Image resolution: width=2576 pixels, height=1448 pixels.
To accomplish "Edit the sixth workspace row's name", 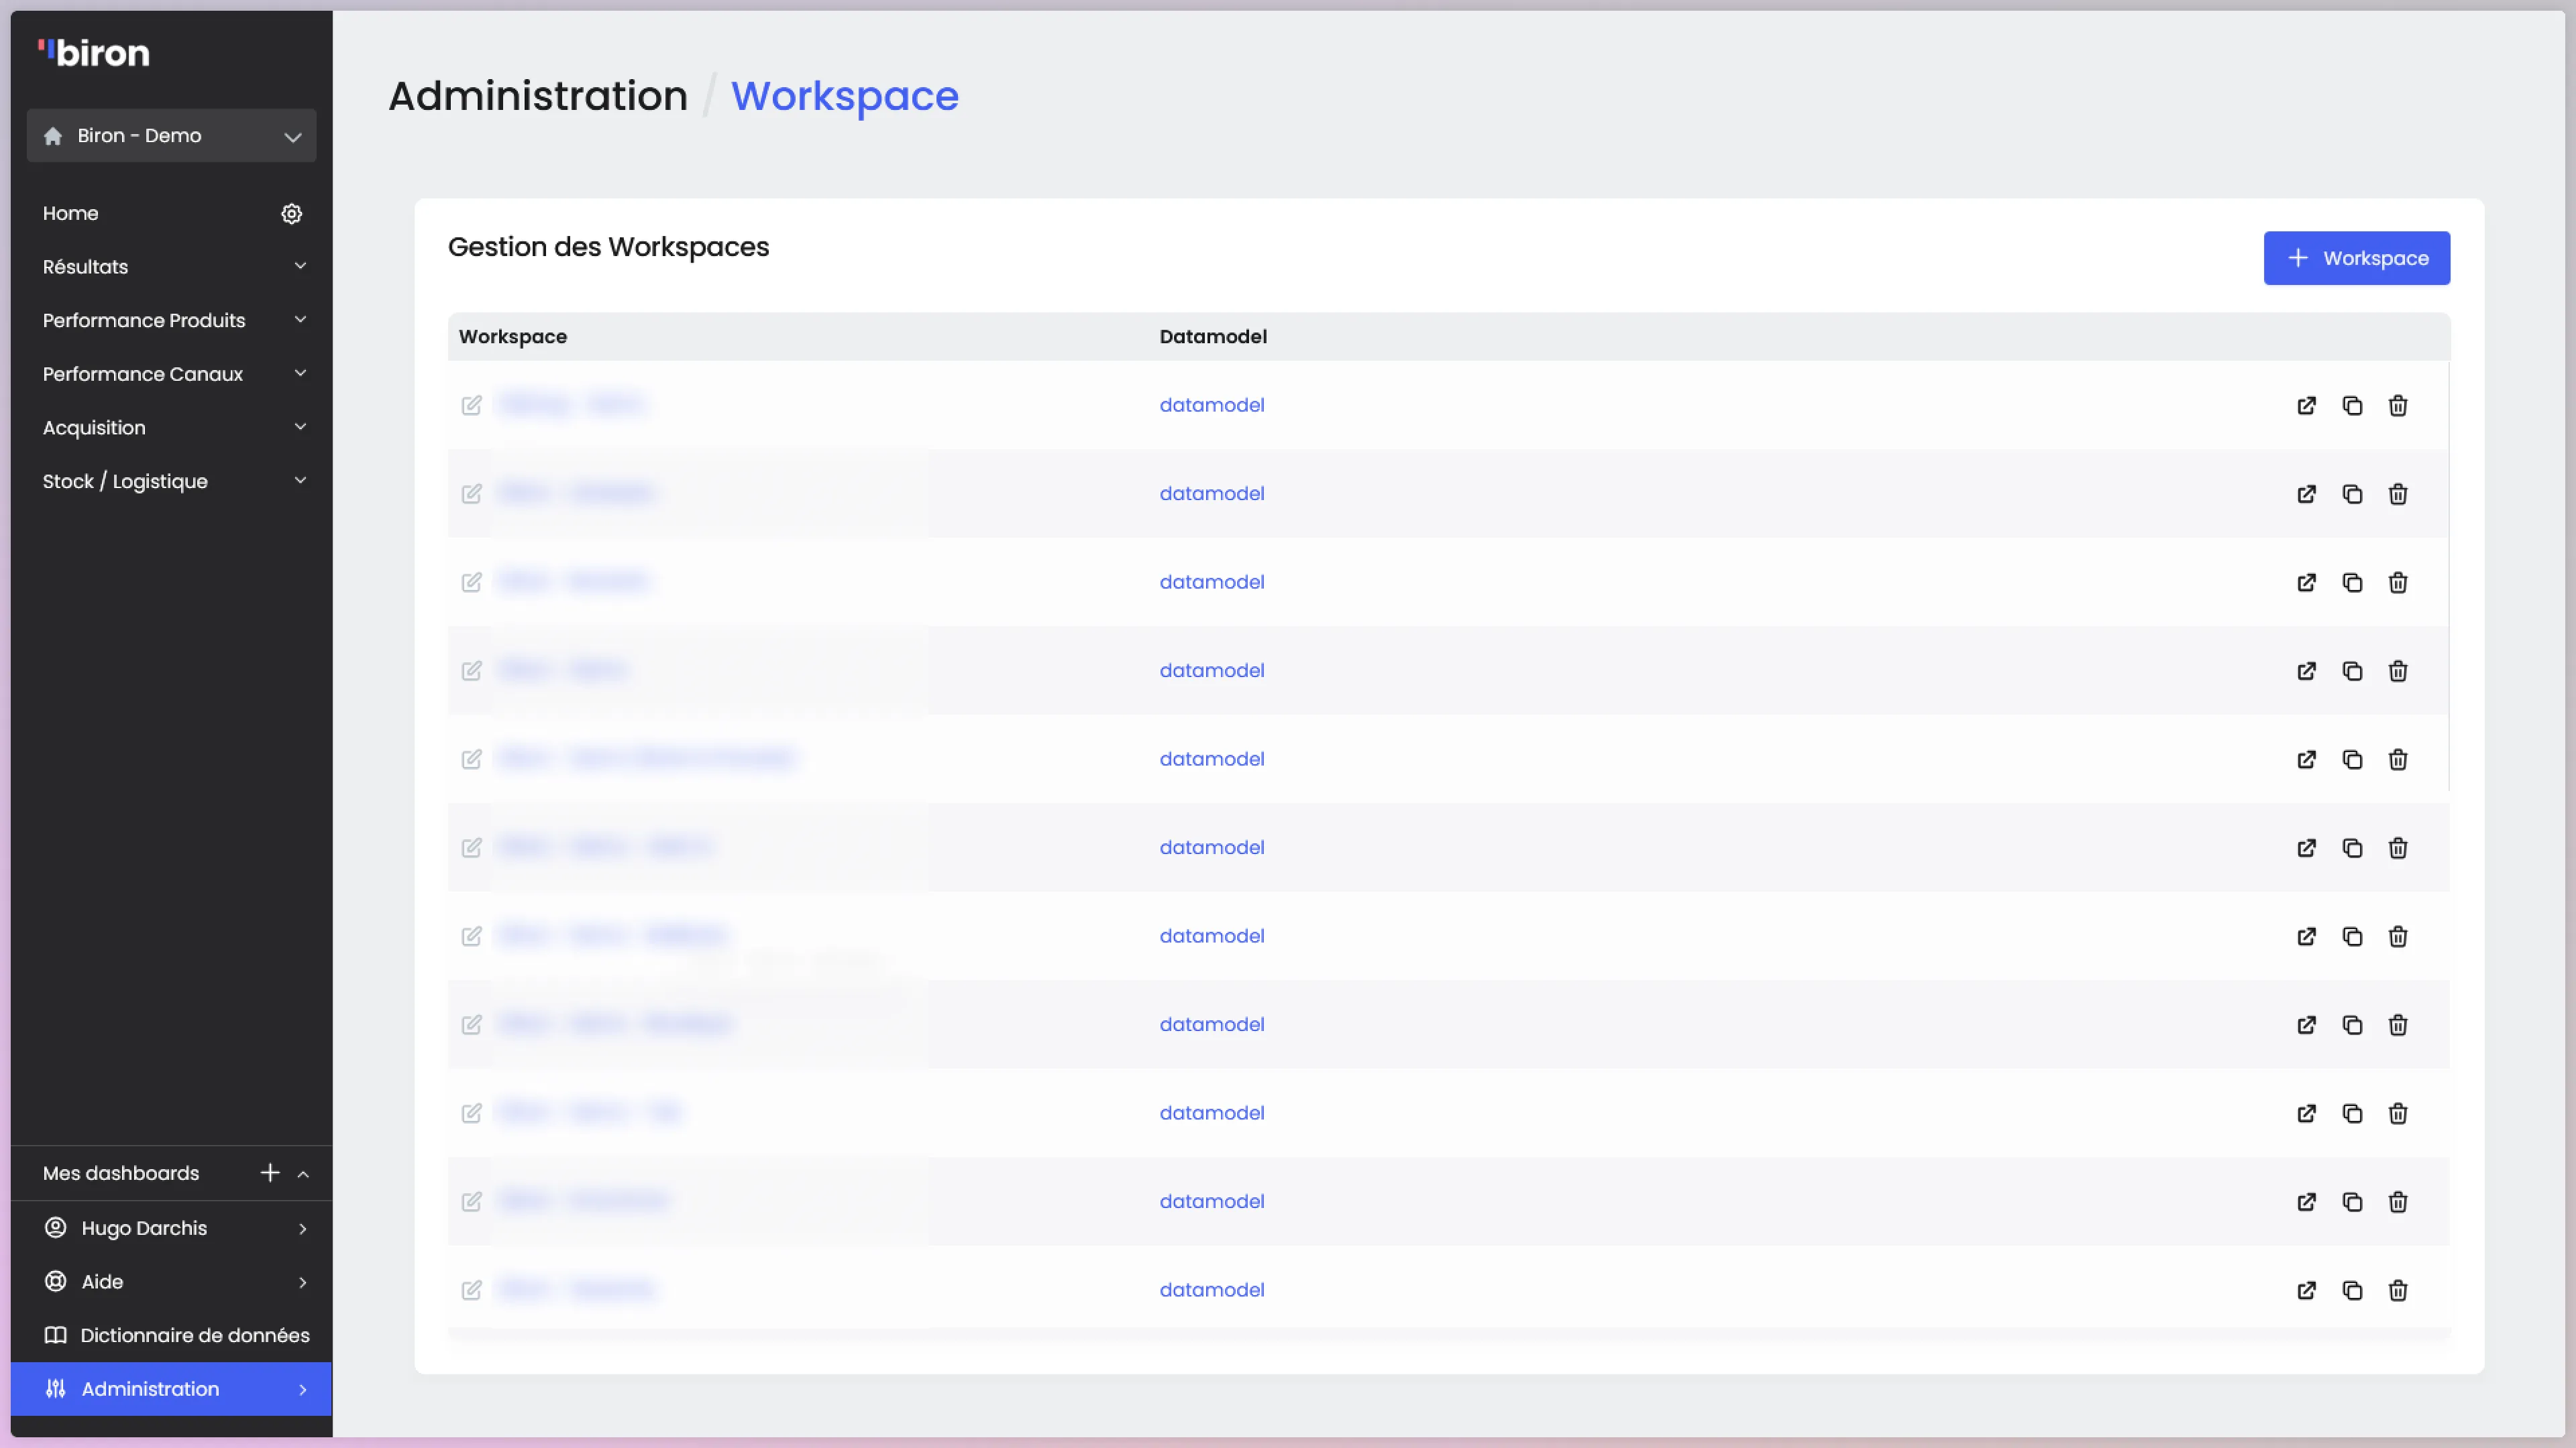I will 472,847.
